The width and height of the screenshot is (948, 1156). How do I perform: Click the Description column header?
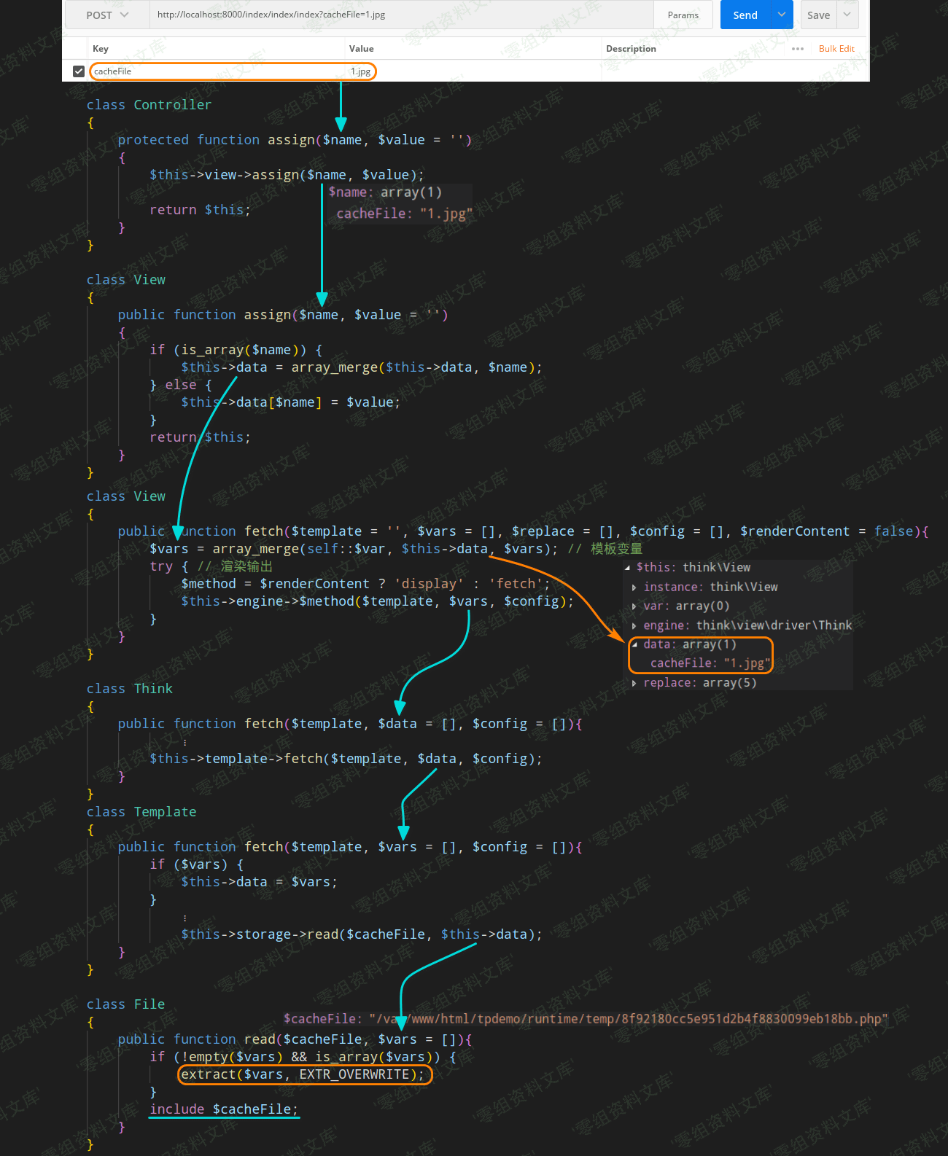tap(631, 49)
